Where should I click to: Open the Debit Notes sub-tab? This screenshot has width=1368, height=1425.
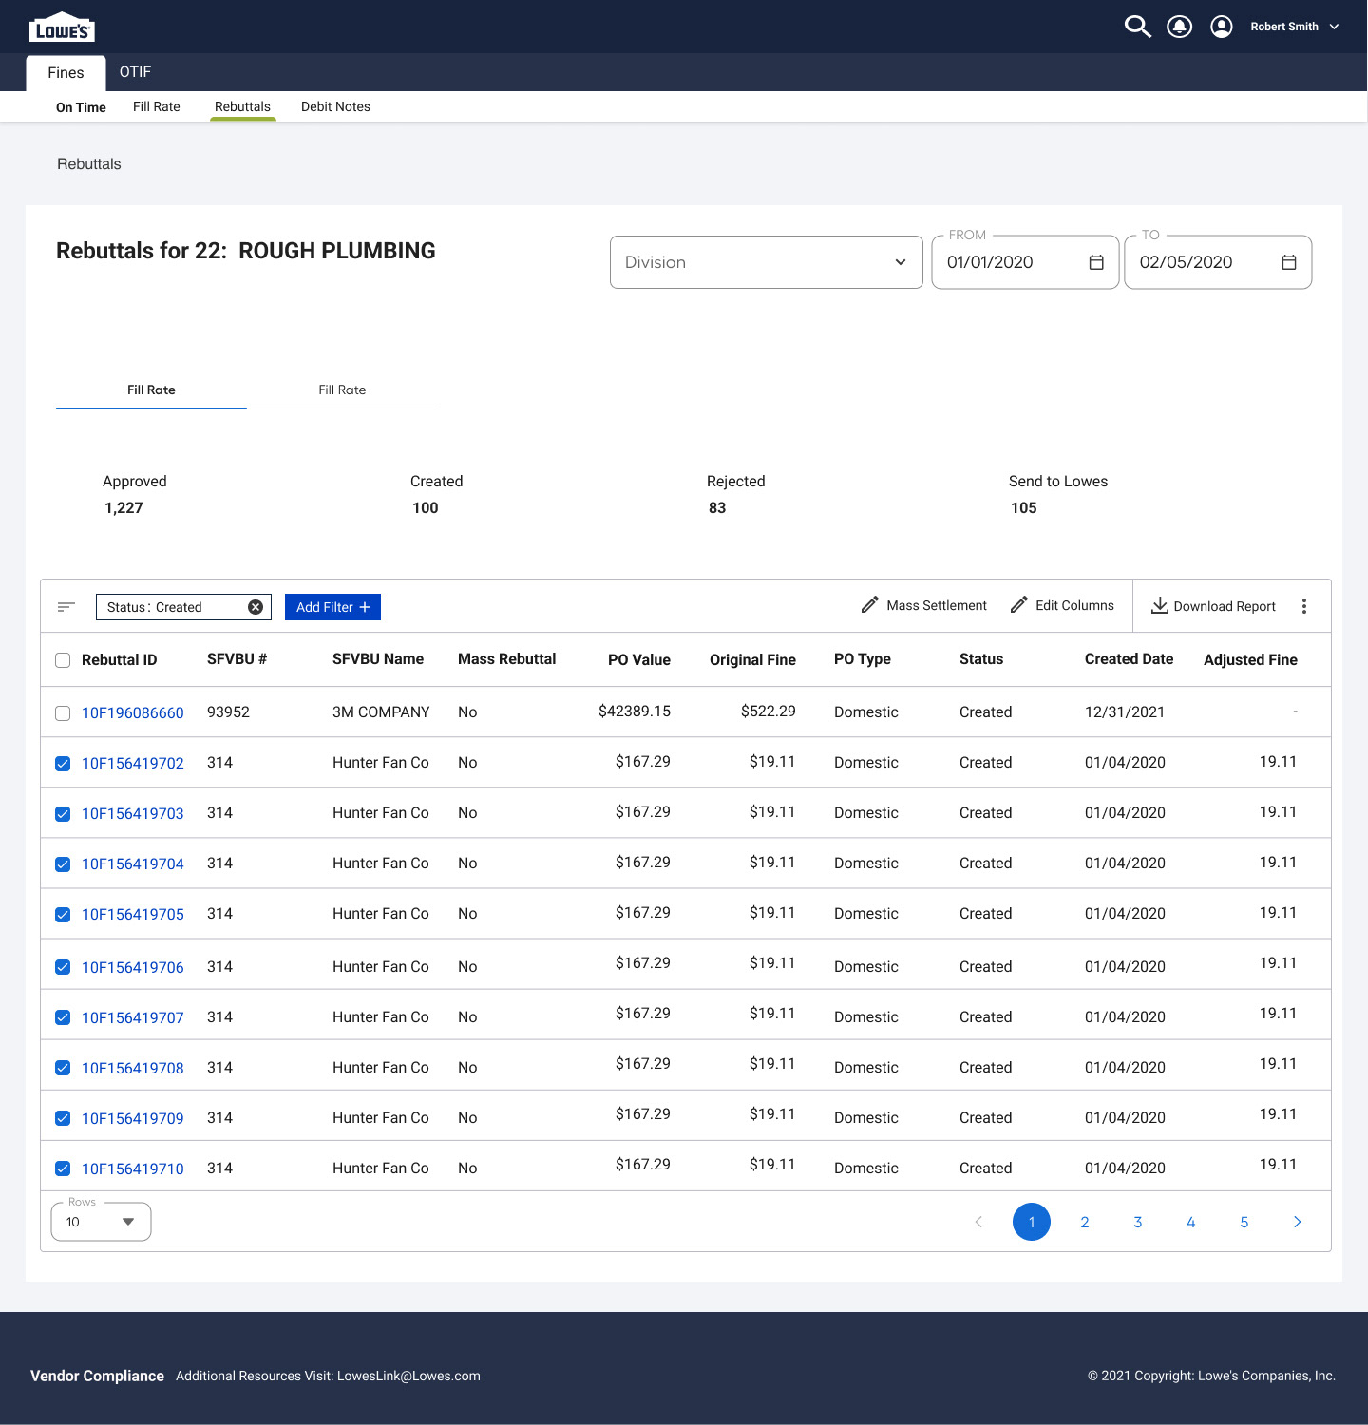point(335,106)
